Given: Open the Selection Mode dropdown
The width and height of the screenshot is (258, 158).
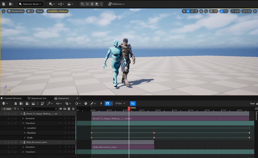Looking at the screenshot, I should tap(30, 4).
